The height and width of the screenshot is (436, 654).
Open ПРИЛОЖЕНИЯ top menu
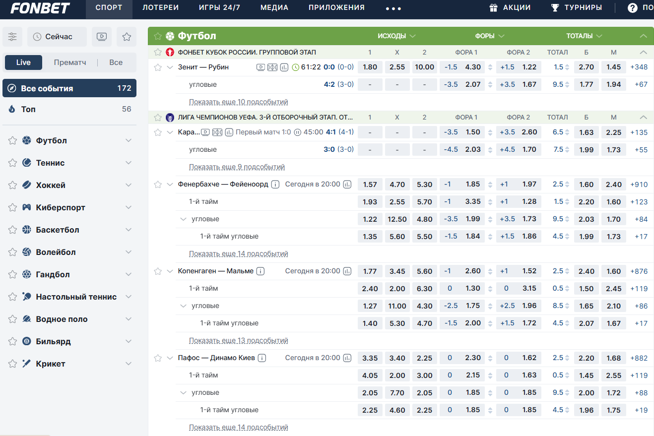(x=336, y=8)
